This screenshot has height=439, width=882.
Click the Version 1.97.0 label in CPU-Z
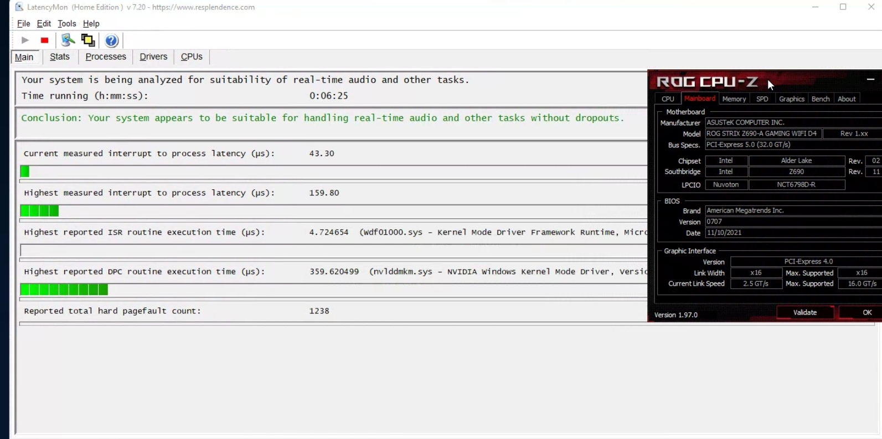coord(676,315)
